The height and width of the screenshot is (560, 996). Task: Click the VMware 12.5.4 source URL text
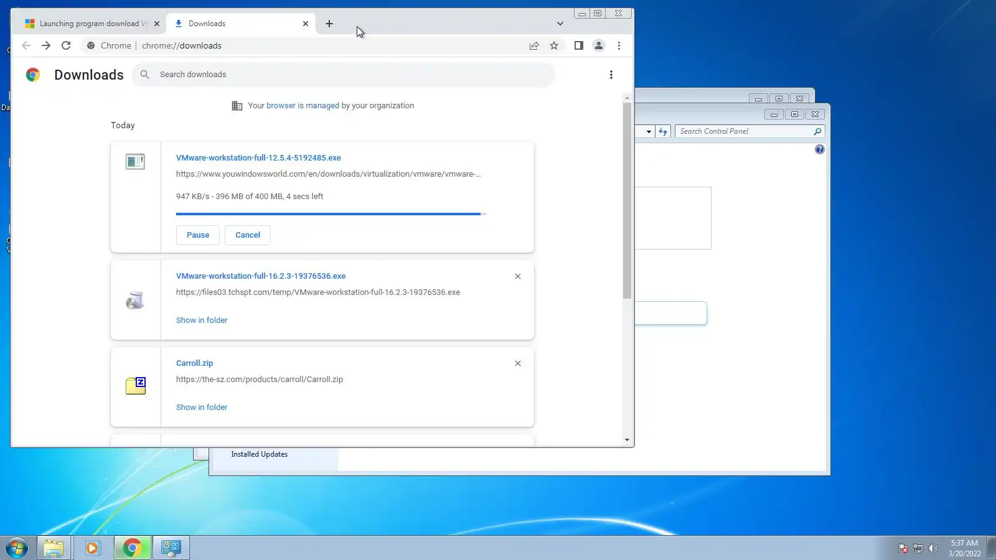click(328, 174)
